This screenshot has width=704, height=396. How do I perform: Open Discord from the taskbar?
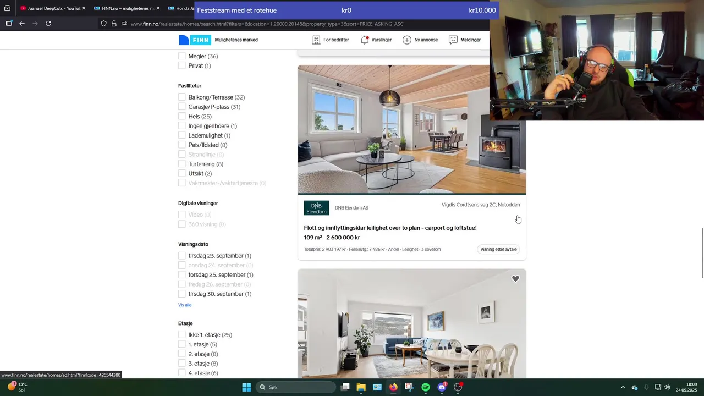click(x=442, y=387)
